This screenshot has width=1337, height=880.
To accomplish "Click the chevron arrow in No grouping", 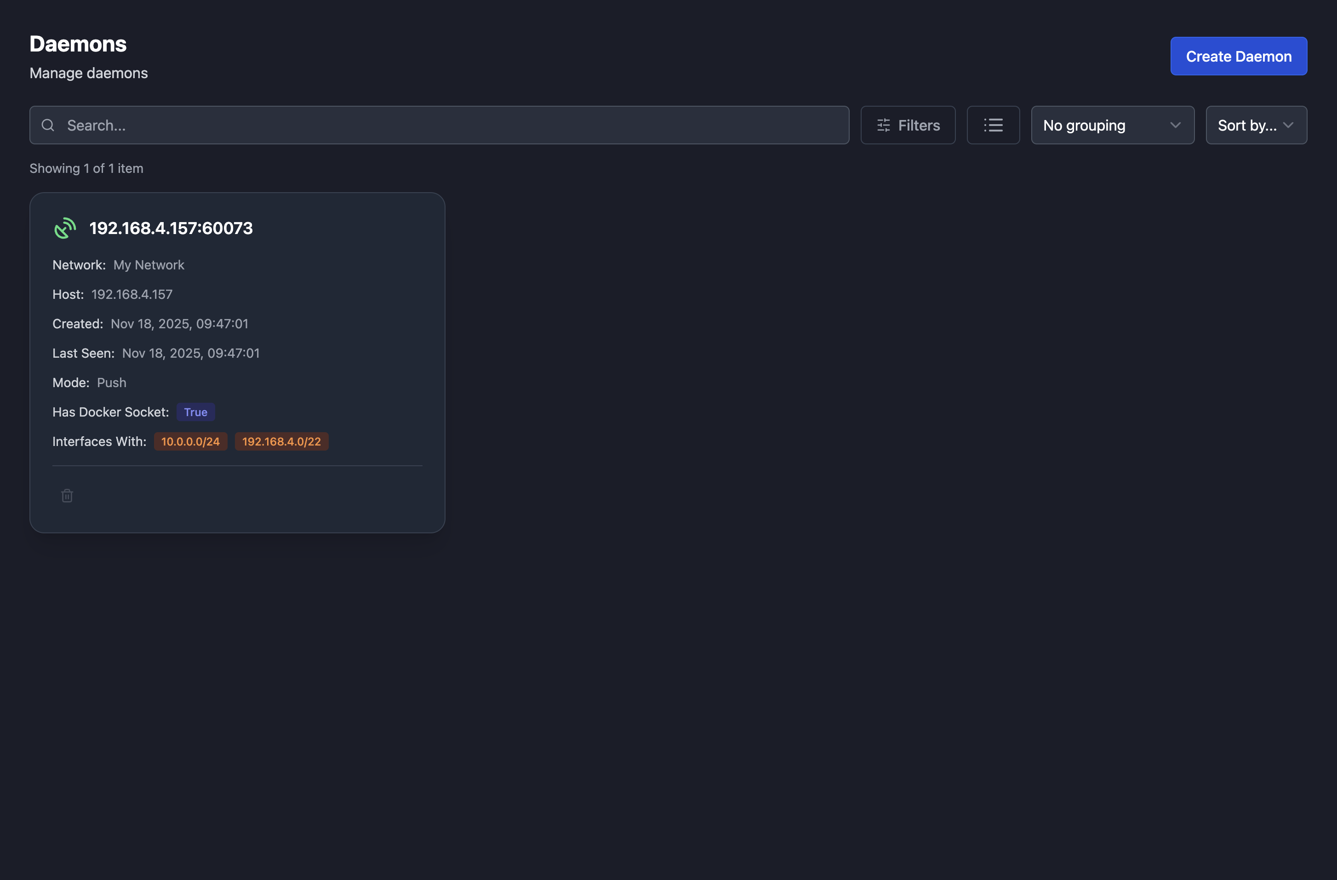I will [1175, 126].
